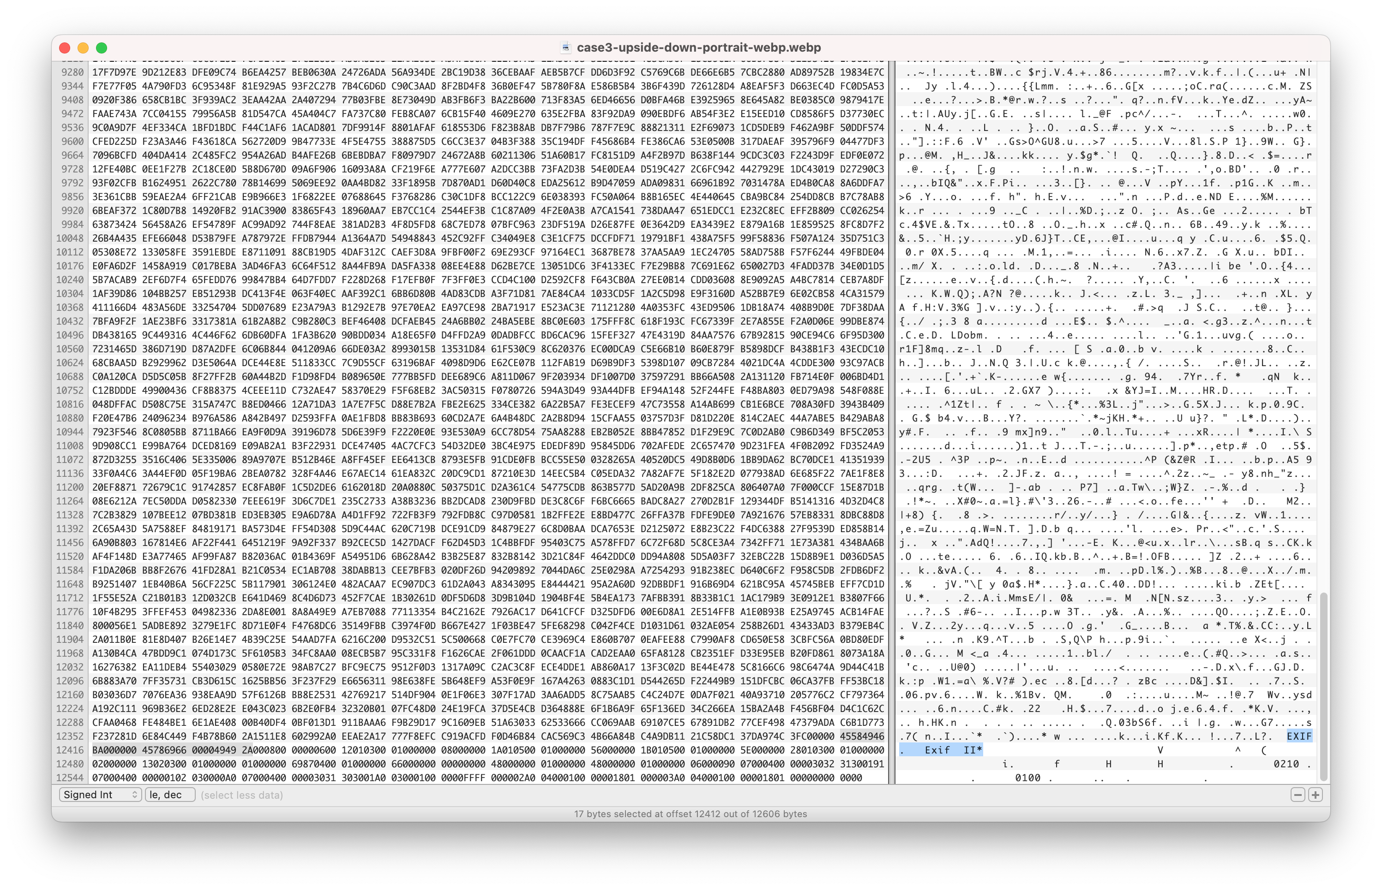Click the plus button to add data inspector

pyautogui.click(x=1316, y=795)
